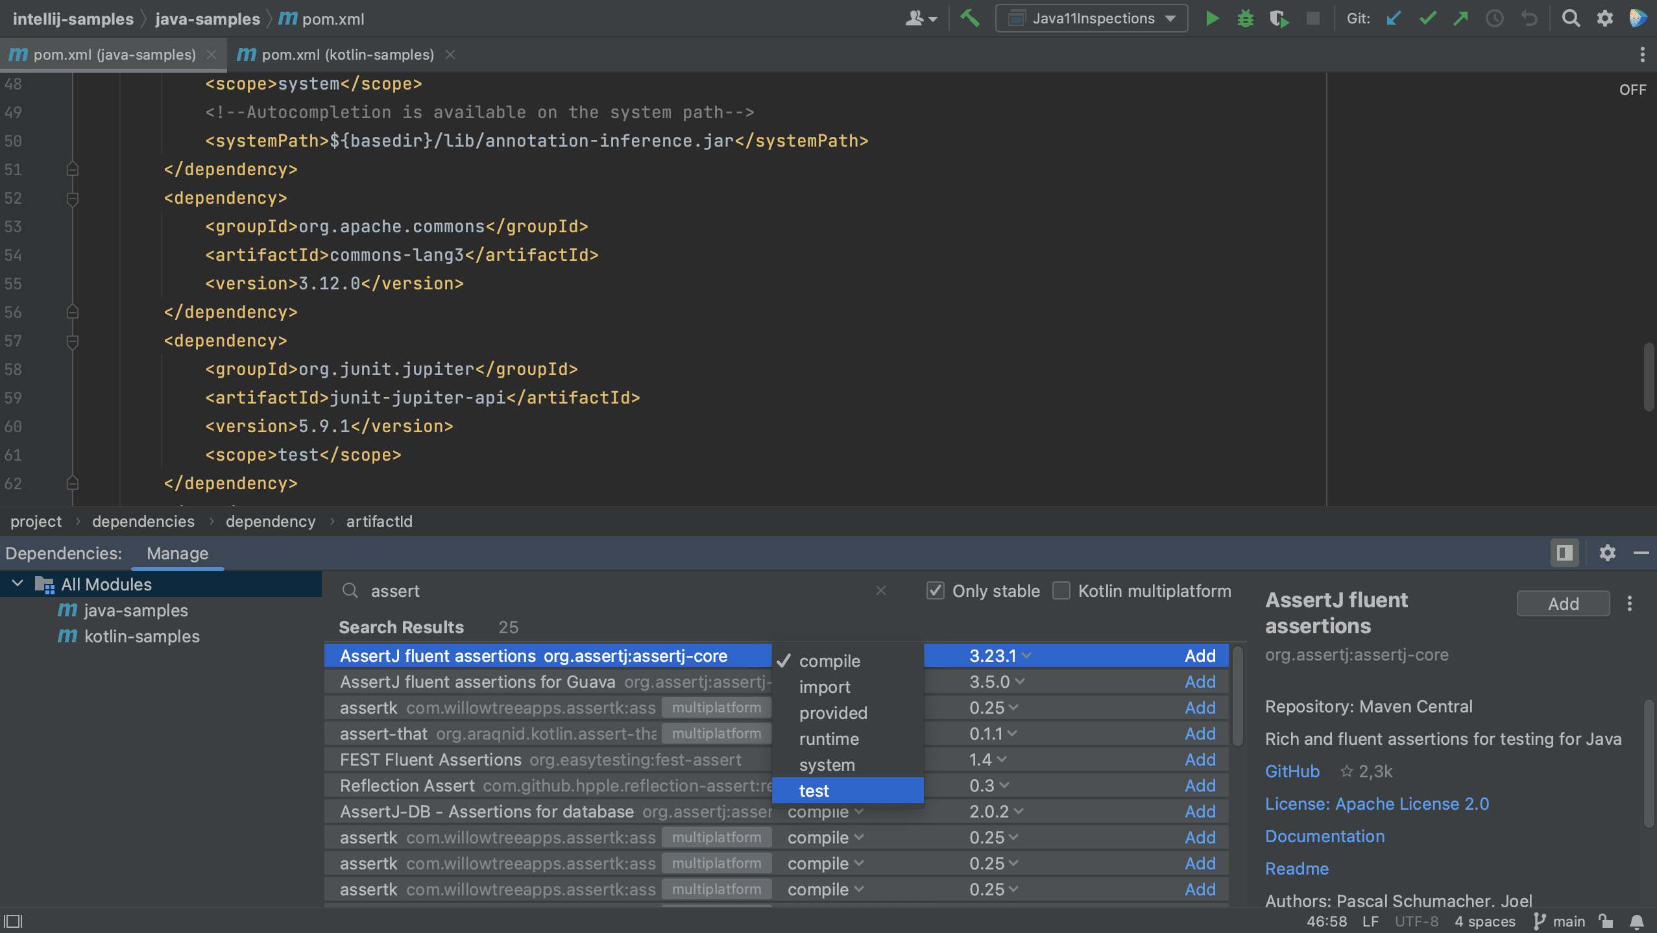This screenshot has height=933, width=1657.
Task: Open version 0.1.1 dropdown for assert-that
Action: pyautogui.click(x=993, y=734)
